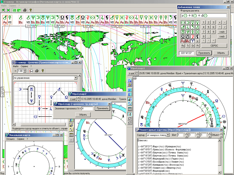Insert the Mercury symbol in the formula keypad
Image resolution: width=234 pixels, height=175 pixels.
click(x=193, y=22)
